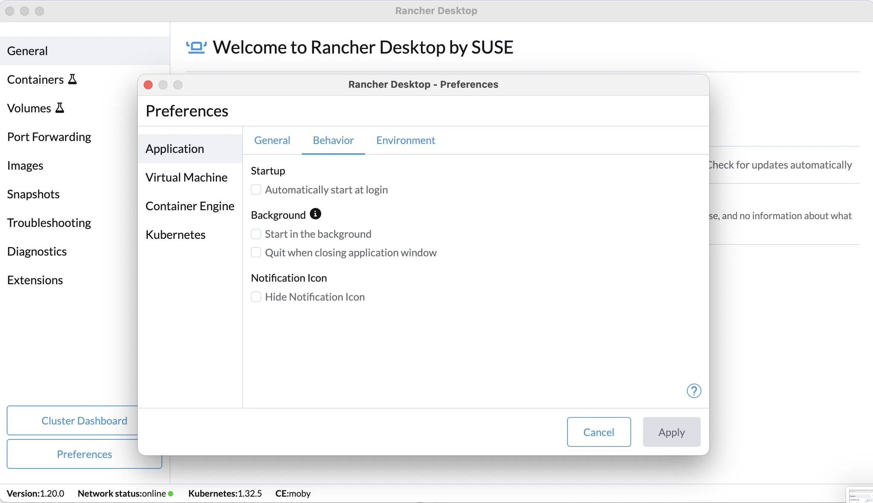Click Welcome to Rancher Desktop by SUSE heading
The image size is (873, 503).
363,47
